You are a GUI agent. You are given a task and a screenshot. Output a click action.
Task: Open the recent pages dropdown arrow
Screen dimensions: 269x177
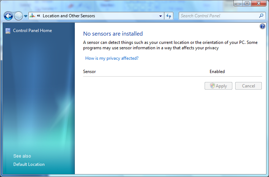pos(26,16)
